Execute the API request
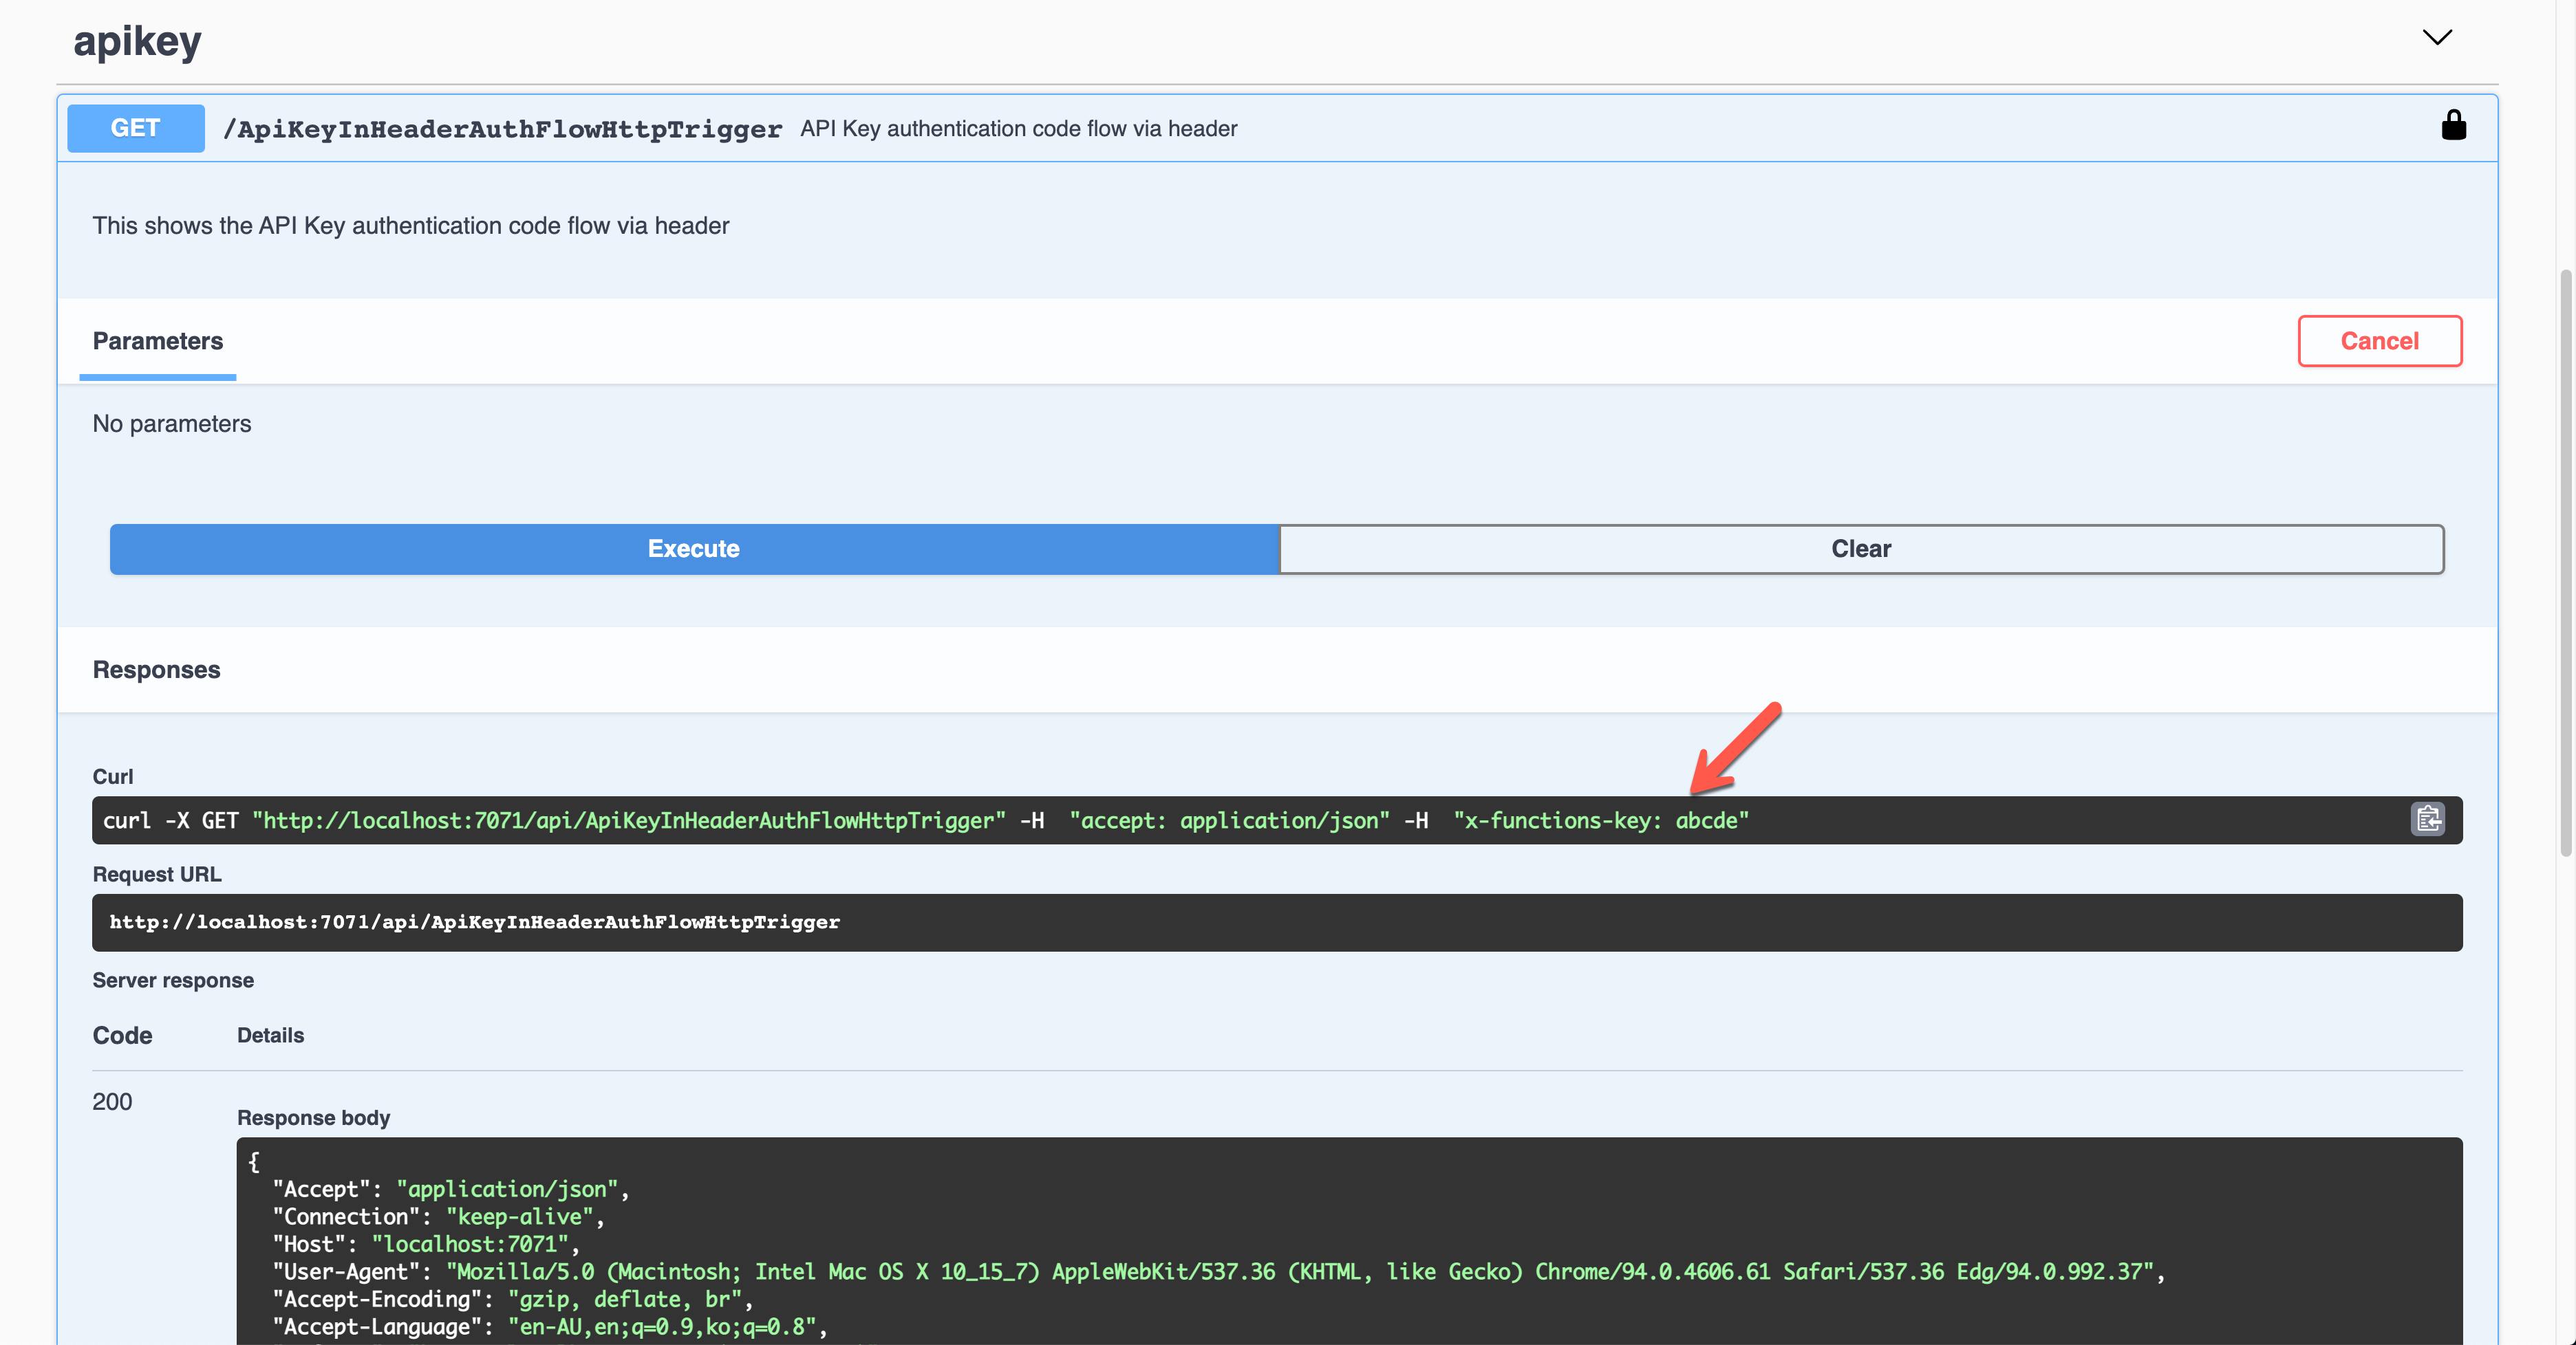 click(x=694, y=549)
